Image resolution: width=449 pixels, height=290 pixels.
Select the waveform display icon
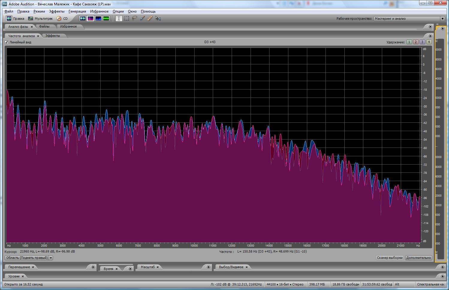tap(82, 19)
